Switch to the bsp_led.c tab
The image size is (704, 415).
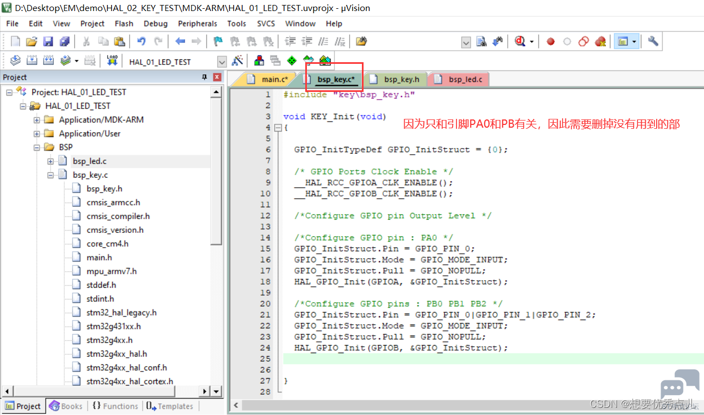pos(459,79)
